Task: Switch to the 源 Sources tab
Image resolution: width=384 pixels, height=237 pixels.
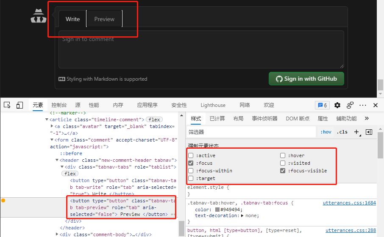Action: pos(78,105)
